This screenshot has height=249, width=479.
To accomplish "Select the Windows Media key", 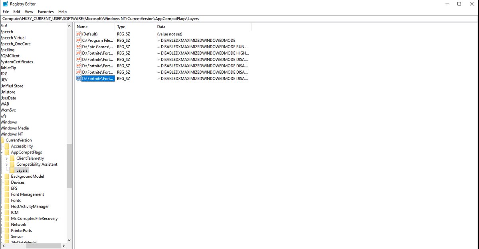I will click(15, 128).
